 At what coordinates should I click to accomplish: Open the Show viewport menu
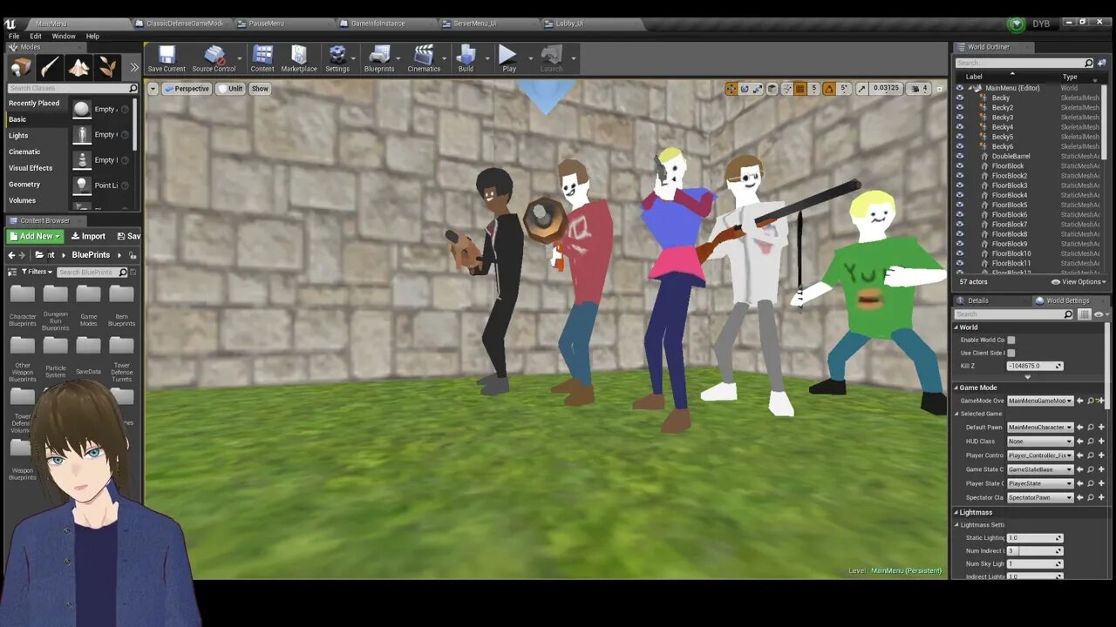260,89
